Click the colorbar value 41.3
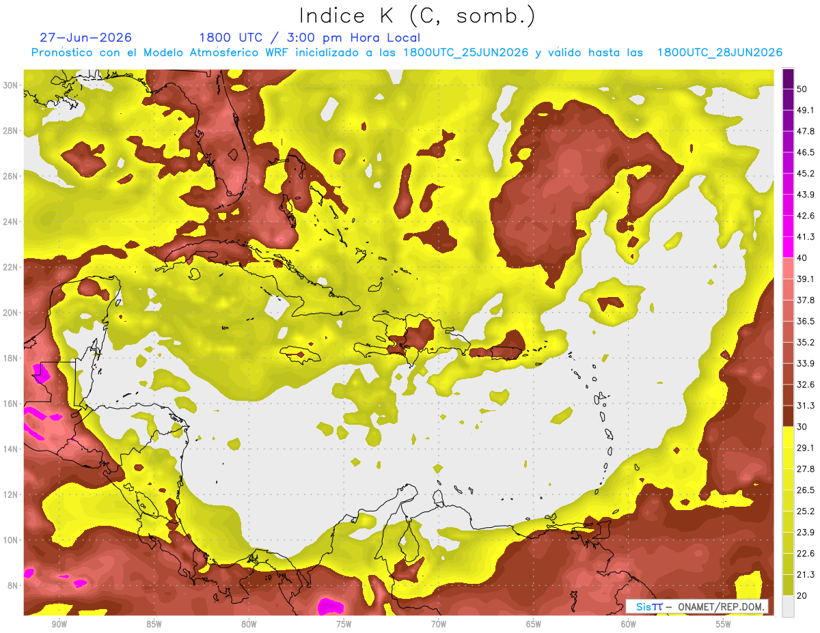Screen dimensions: 820x633 [806, 237]
